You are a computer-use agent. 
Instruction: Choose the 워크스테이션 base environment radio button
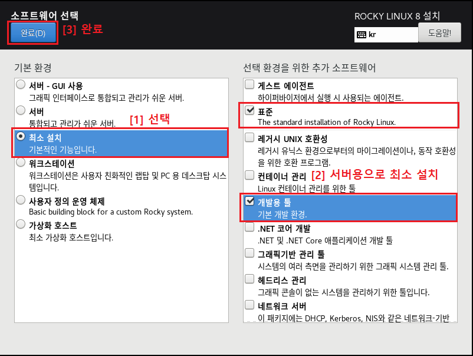(x=21, y=162)
